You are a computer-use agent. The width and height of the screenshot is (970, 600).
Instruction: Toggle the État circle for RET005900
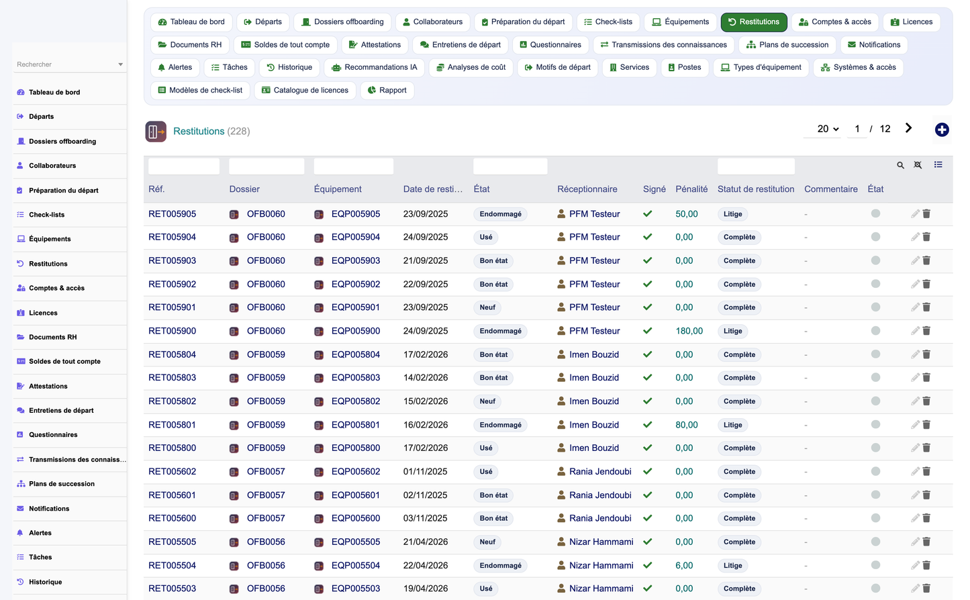pyautogui.click(x=875, y=331)
